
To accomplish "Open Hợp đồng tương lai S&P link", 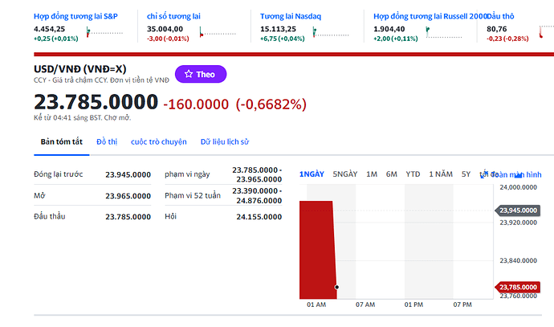I will (76, 15).
